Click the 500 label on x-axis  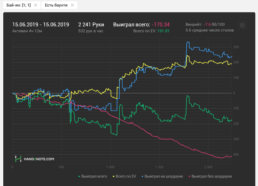coord(61,167)
